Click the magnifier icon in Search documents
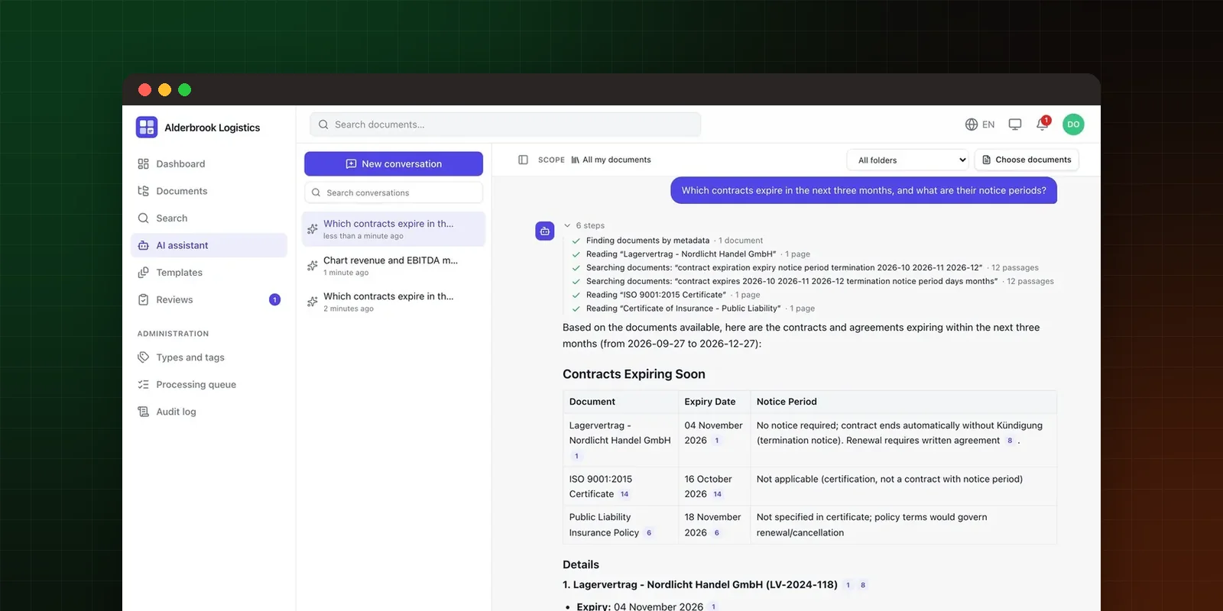 click(x=323, y=124)
